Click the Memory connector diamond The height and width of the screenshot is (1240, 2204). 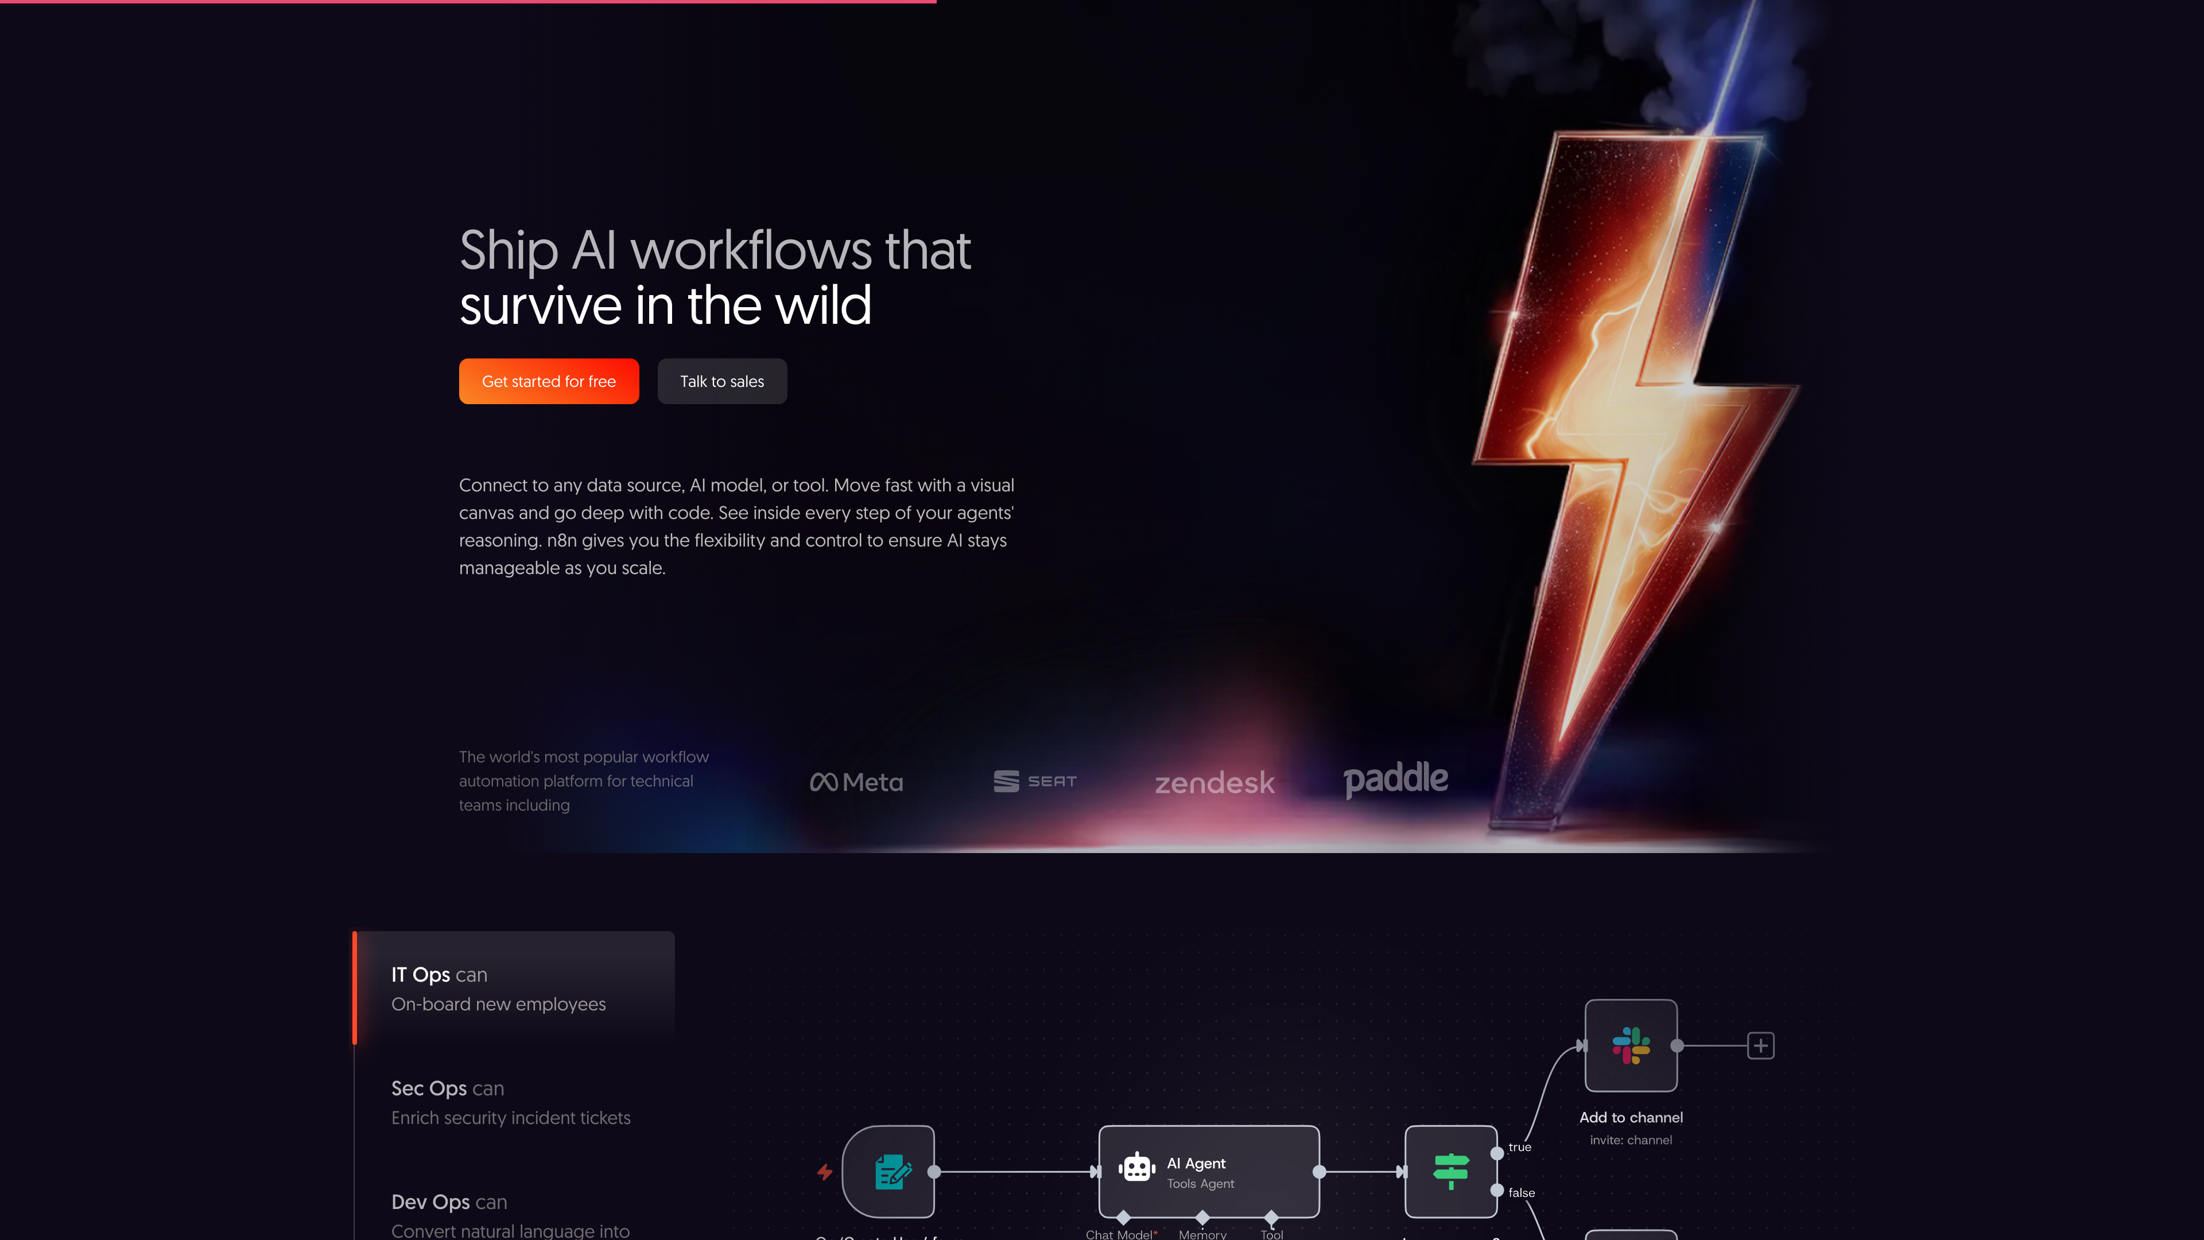coord(1202,1217)
